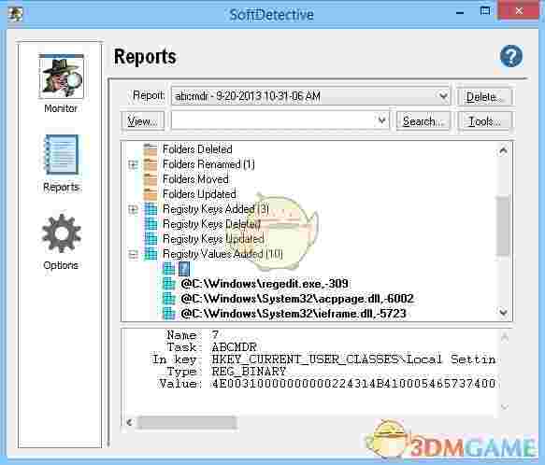Image resolution: width=545 pixels, height=465 pixels.
Task: Click the View... button
Action: 142,120
